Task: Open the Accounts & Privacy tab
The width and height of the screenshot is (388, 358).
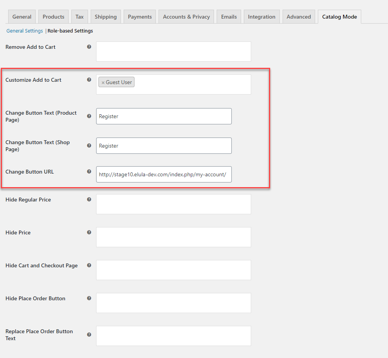Action: coord(186,17)
